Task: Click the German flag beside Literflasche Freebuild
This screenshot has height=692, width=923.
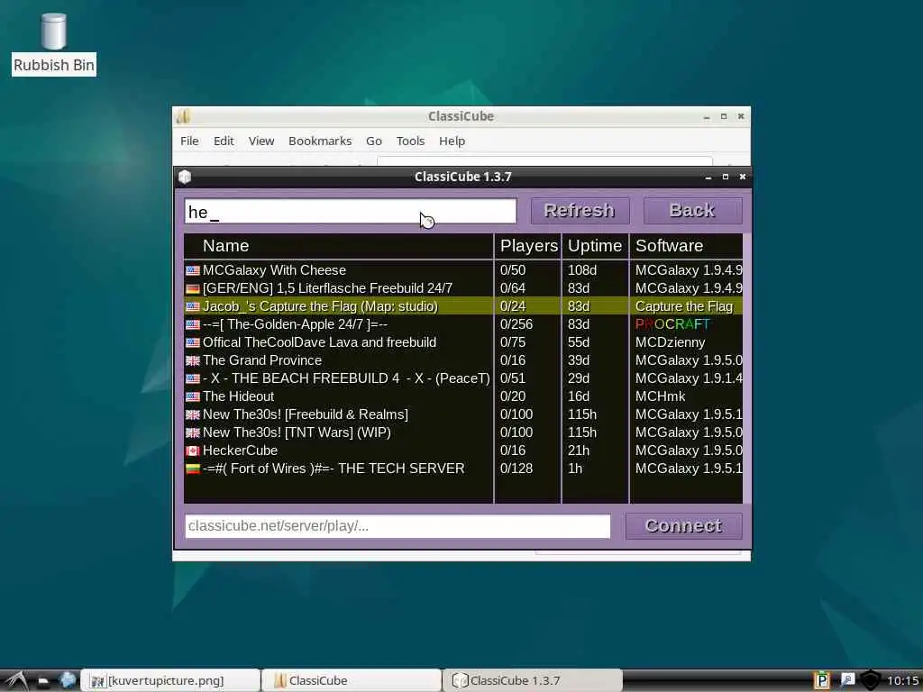Action: click(x=193, y=289)
